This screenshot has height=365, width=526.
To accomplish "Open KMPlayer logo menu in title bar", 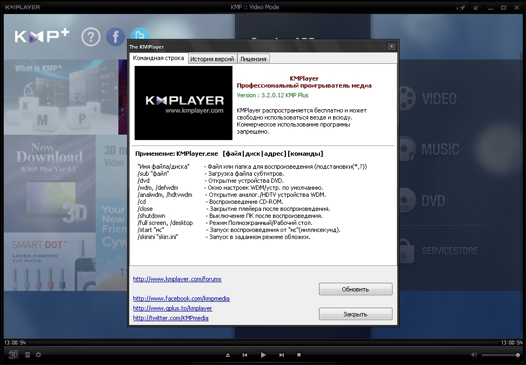I will coord(23,7).
